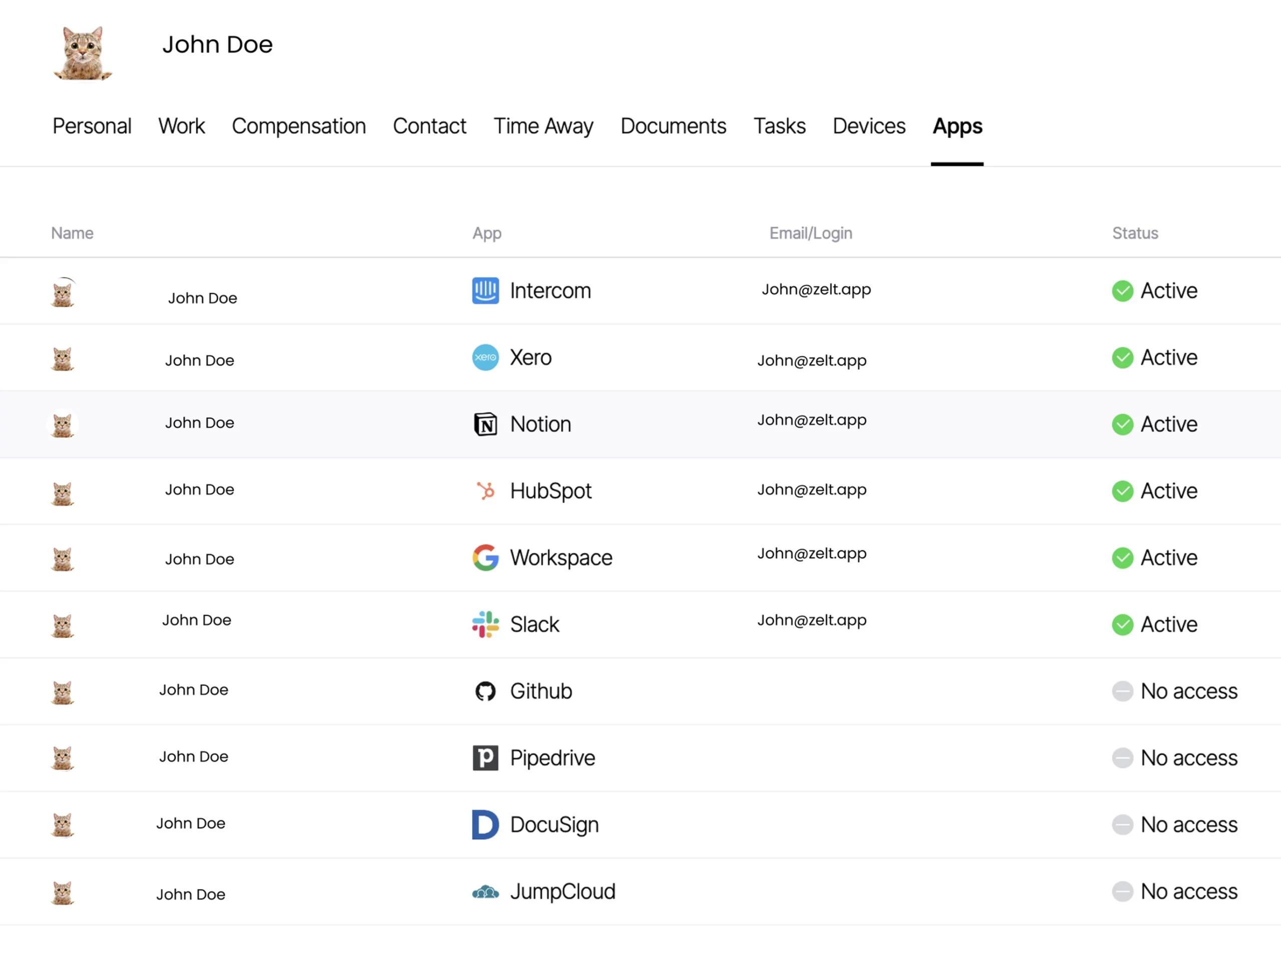The image size is (1281, 954).
Task: Click the cat avatar in the Slack row
Action: 63,625
